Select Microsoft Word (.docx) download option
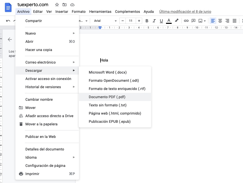 (x=108, y=72)
